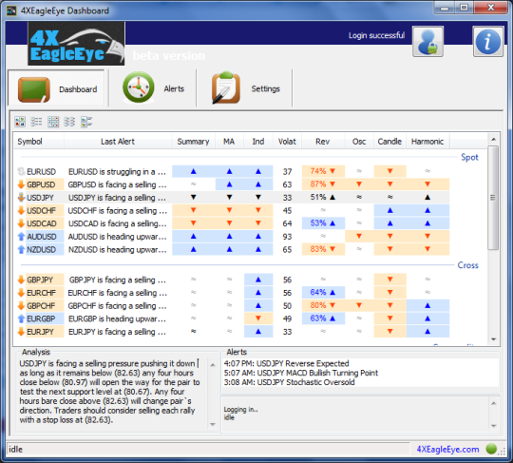
Task: Click the EURGBP 63% Rev cell
Action: pyautogui.click(x=323, y=318)
